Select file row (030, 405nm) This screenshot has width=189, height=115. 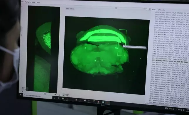[x=171, y=28]
